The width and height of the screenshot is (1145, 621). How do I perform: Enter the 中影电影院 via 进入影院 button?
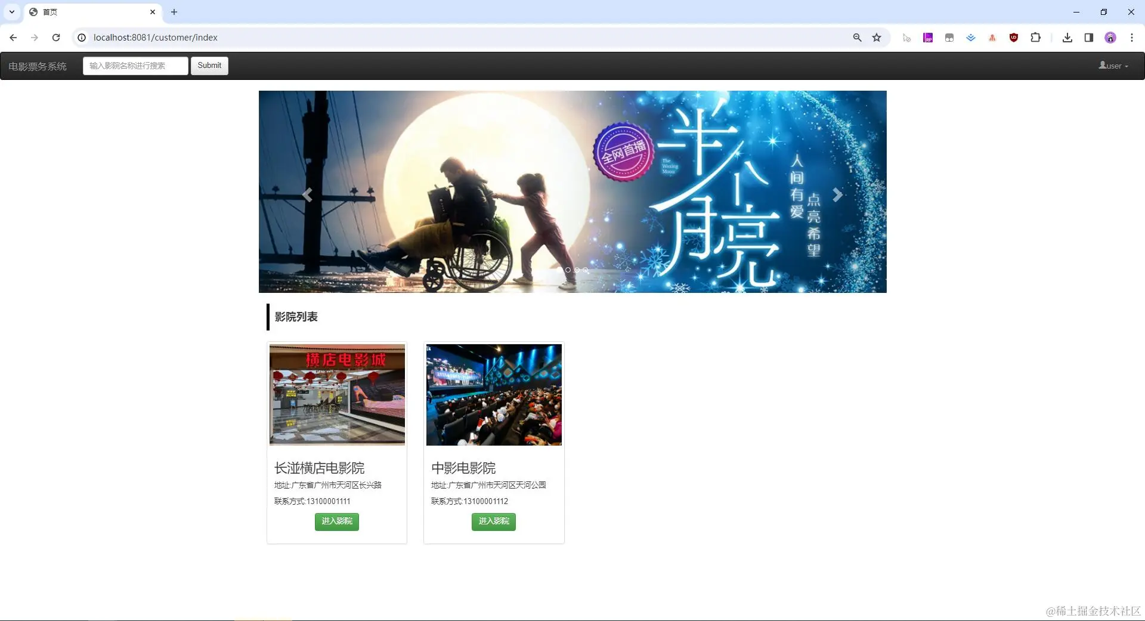(x=494, y=521)
